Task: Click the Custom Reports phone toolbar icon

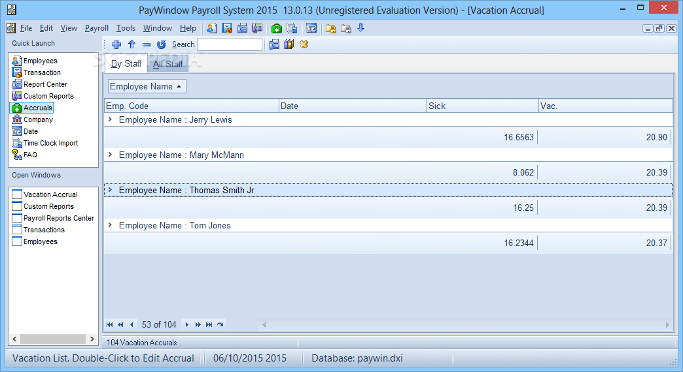Action: pos(257,28)
